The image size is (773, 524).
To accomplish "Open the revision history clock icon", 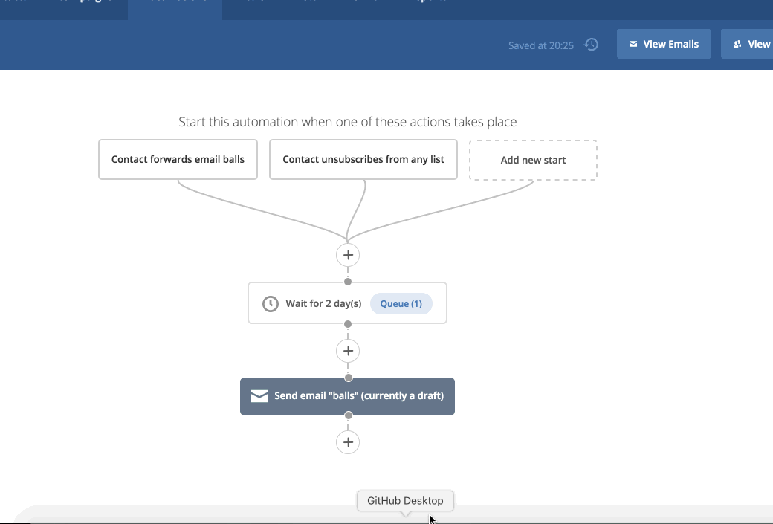I will (x=591, y=45).
